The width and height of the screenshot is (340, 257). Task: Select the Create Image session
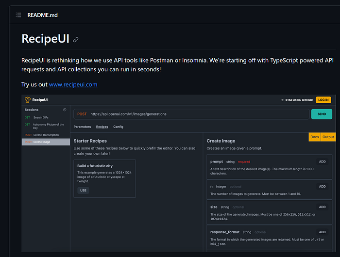tap(46, 142)
